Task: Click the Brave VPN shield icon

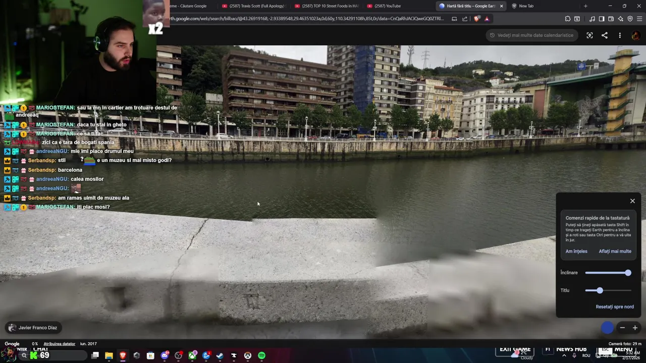Action: 630,19
